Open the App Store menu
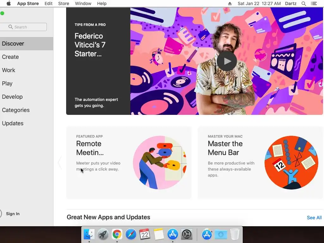This screenshot has height=243, width=324. (28, 3)
